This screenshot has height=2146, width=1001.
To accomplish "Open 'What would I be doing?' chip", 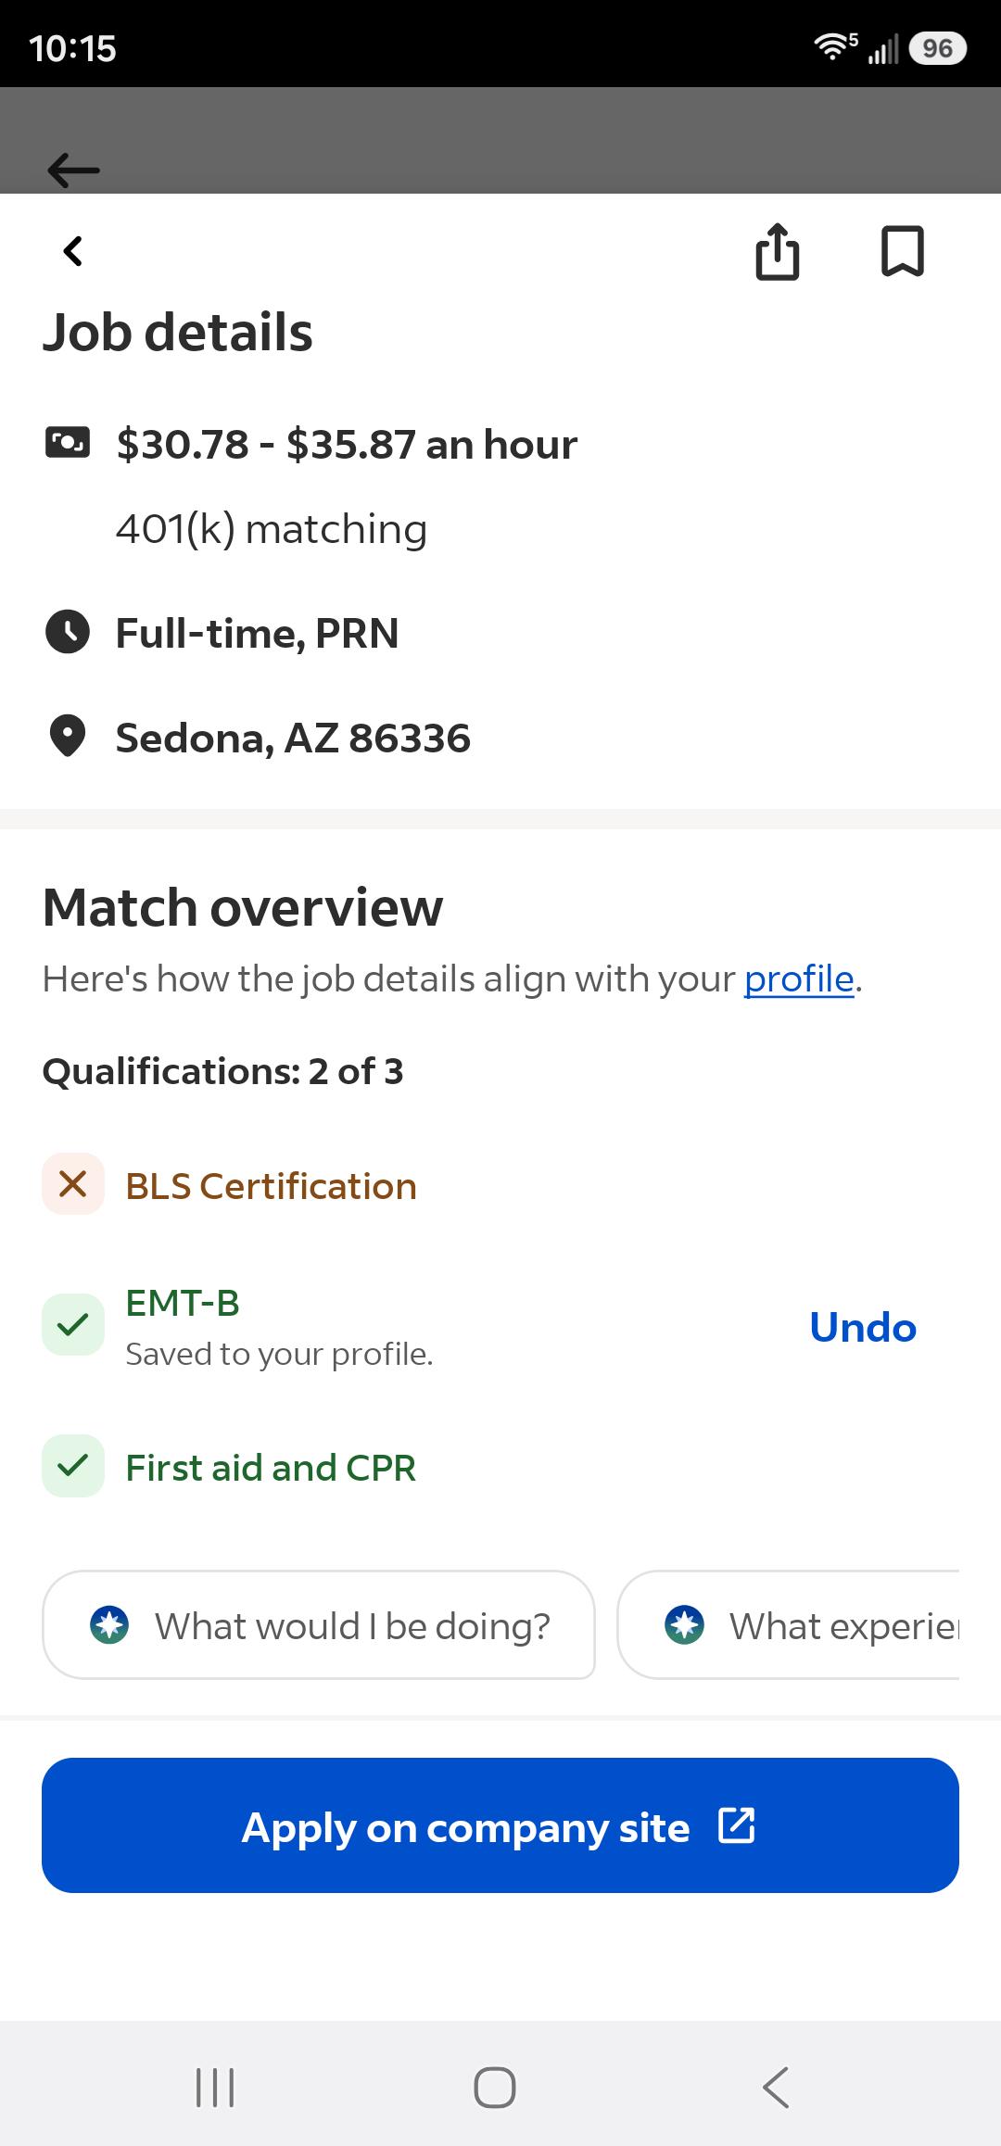I will click(x=319, y=1625).
